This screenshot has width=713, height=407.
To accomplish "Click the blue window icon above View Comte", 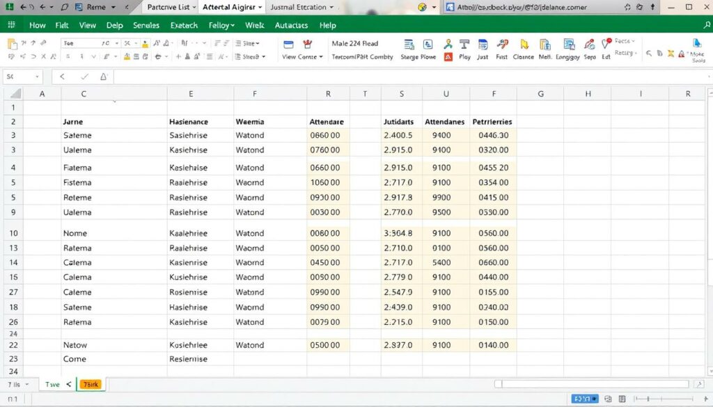I will pos(288,45).
